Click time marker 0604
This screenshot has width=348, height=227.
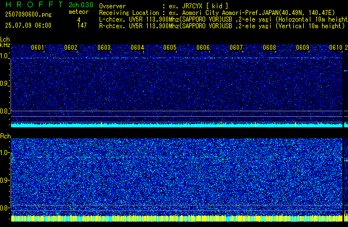(x=137, y=48)
